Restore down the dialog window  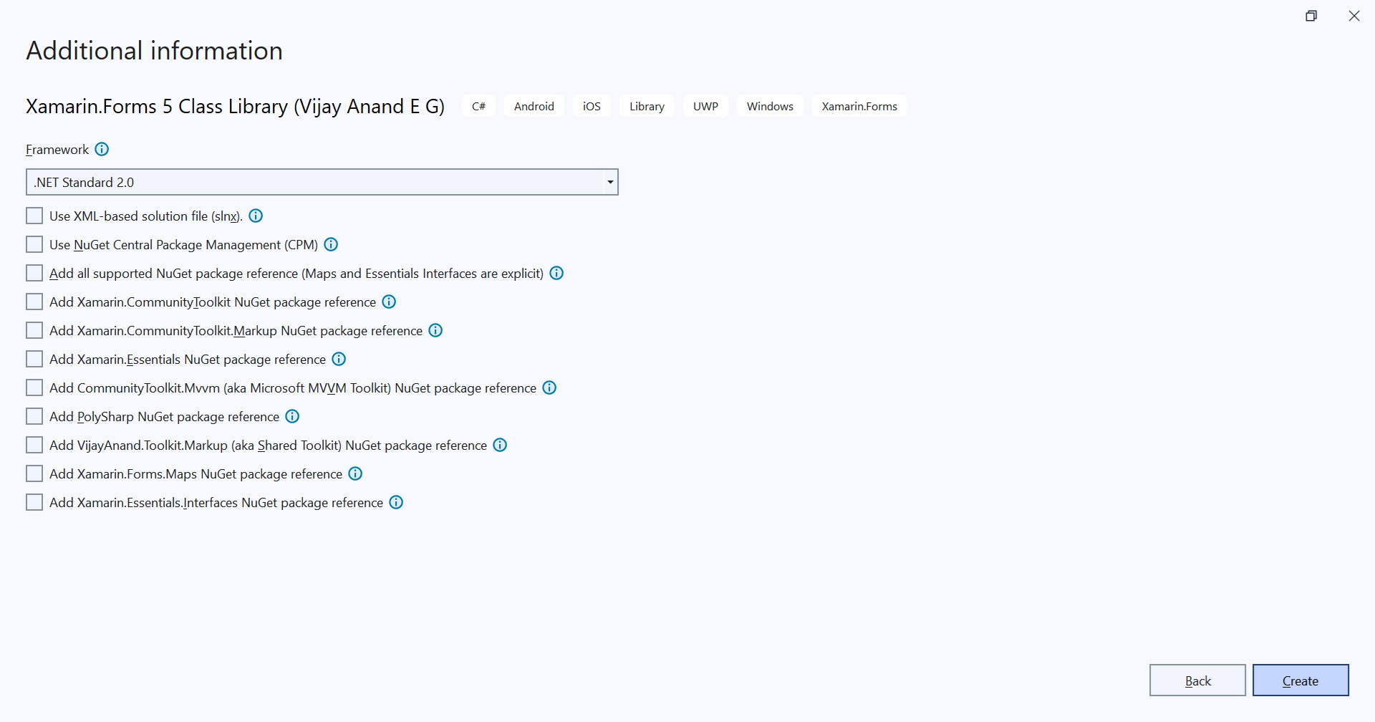tap(1311, 16)
